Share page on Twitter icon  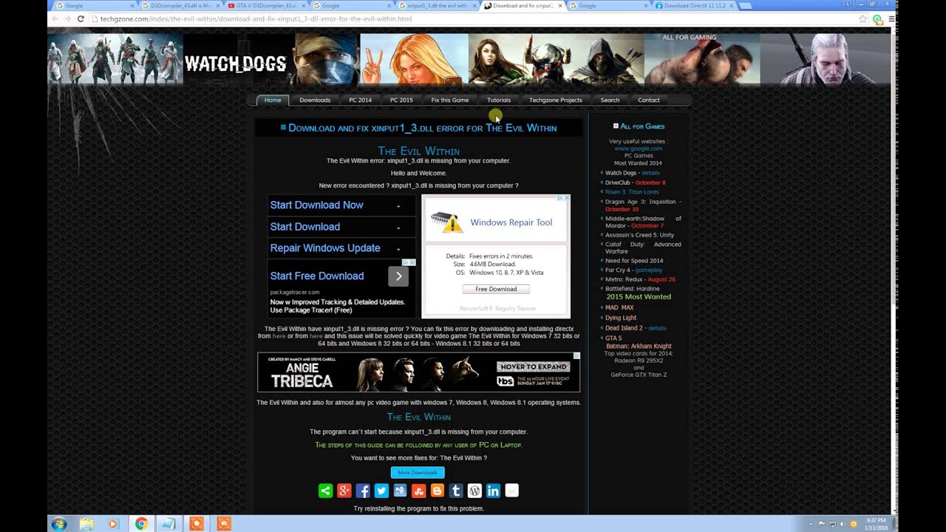pyautogui.click(x=381, y=491)
